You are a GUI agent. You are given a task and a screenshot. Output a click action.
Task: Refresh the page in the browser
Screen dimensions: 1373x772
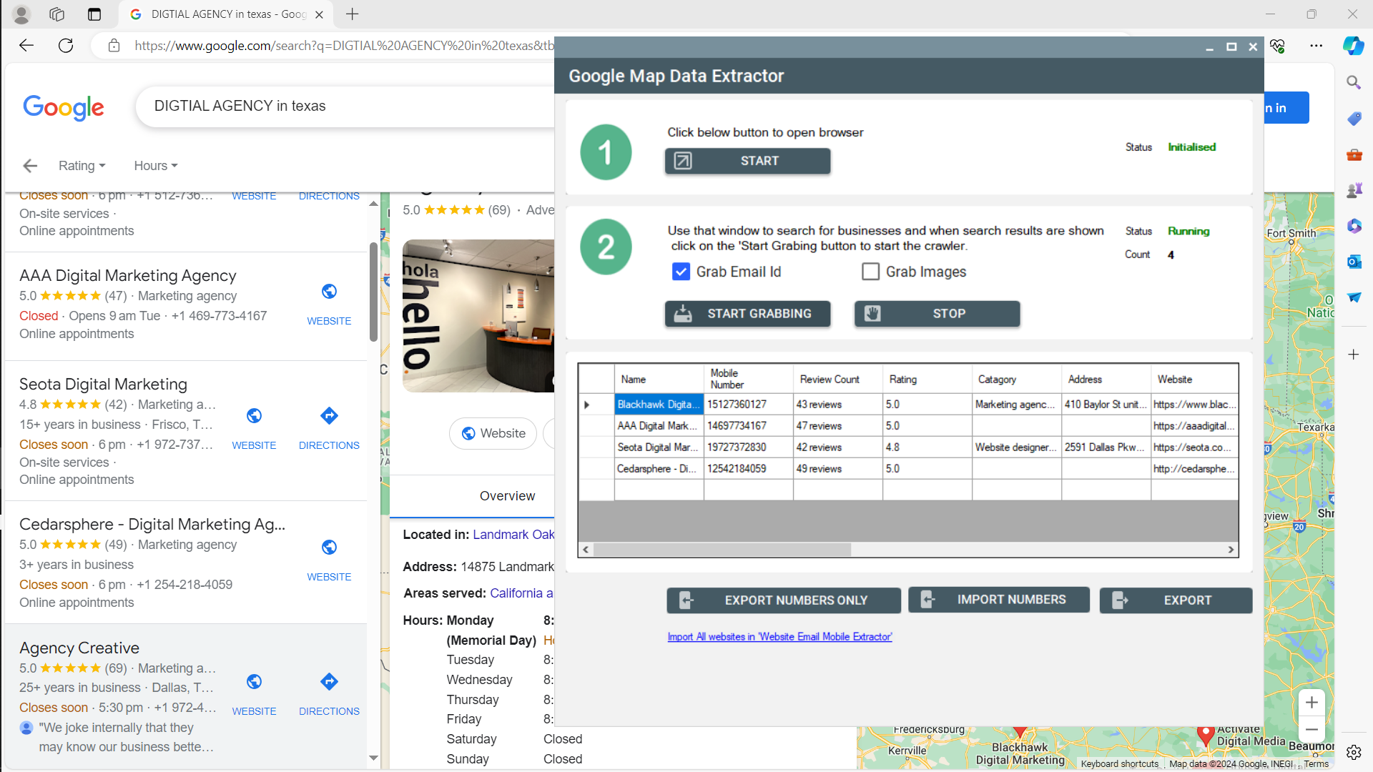[x=66, y=46]
